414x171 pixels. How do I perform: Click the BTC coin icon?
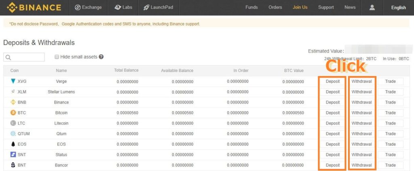[13, 113]
